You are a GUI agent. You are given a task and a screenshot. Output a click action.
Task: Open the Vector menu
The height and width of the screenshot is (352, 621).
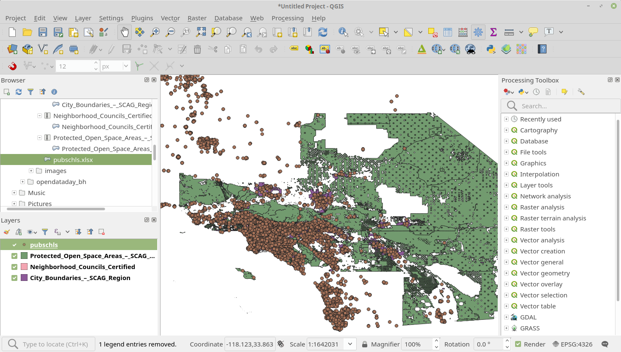pos(170,18)
